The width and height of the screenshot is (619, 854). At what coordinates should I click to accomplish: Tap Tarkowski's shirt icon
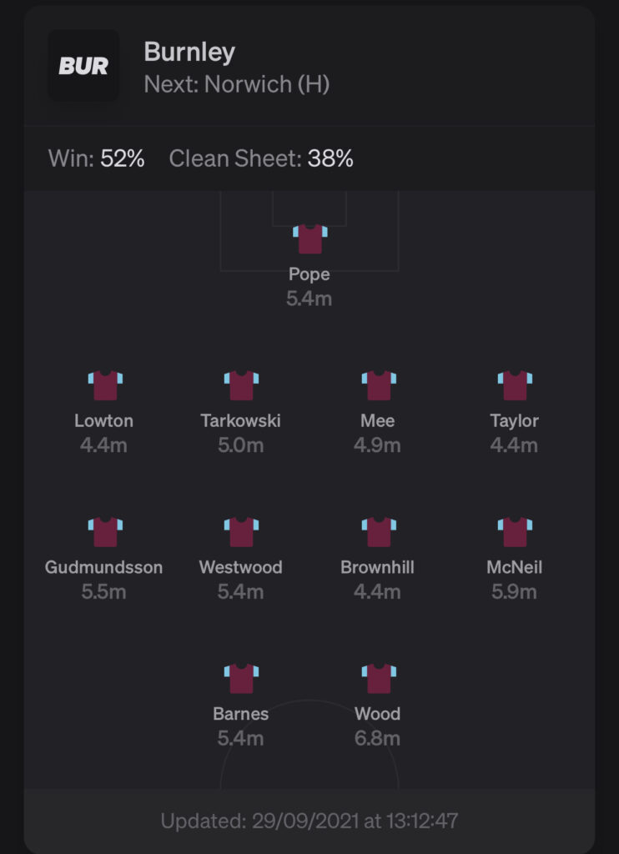241,385
